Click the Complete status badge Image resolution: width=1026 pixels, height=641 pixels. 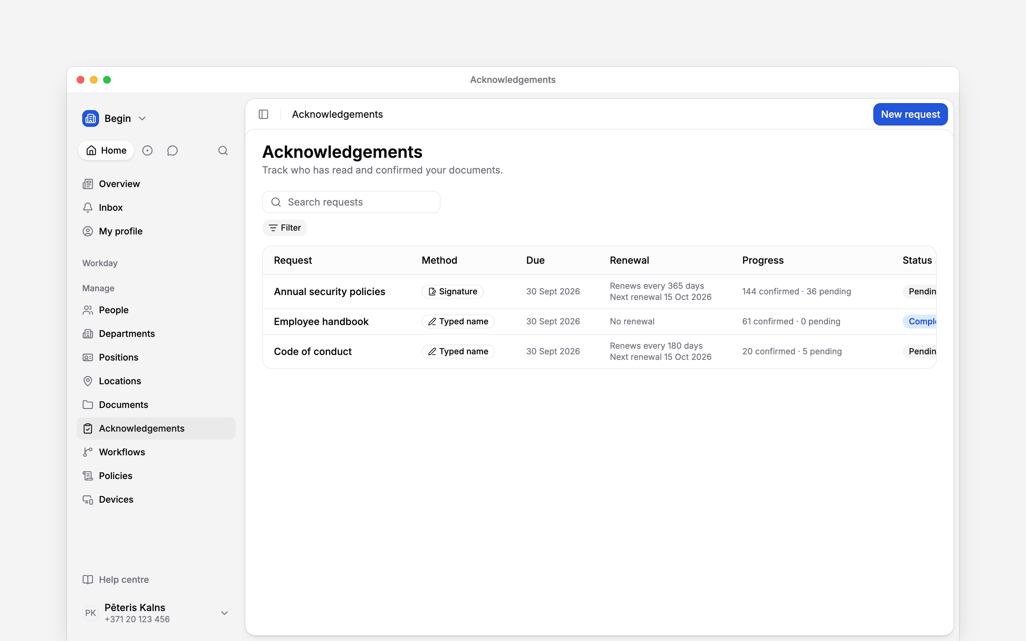919,322
